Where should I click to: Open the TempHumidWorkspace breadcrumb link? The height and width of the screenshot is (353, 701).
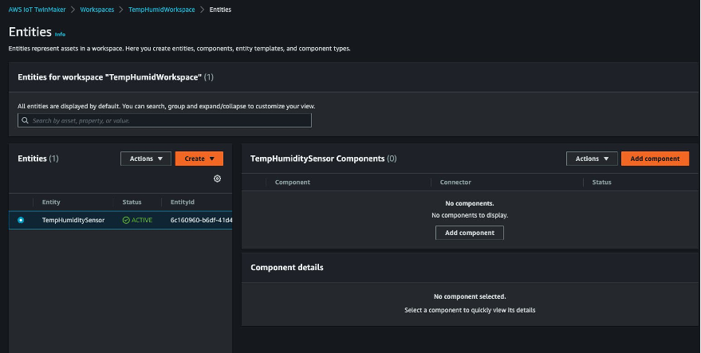pyautogui.click(x=161, y=10)
